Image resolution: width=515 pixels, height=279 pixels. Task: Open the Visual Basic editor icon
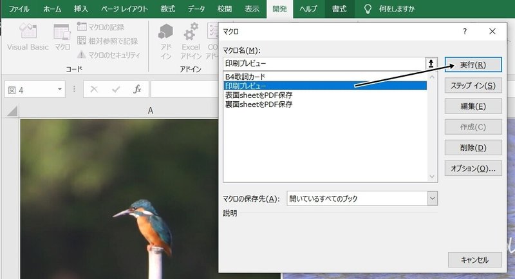click(x=28, y=37)
